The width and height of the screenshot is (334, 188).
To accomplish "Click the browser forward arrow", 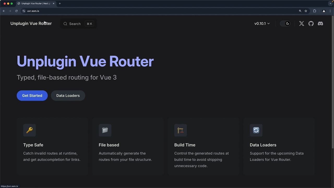I will coord(10,11).
